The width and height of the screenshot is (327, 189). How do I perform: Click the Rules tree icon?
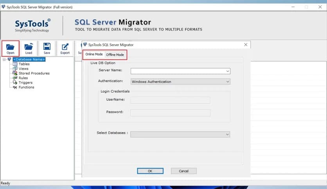point(15,78)
